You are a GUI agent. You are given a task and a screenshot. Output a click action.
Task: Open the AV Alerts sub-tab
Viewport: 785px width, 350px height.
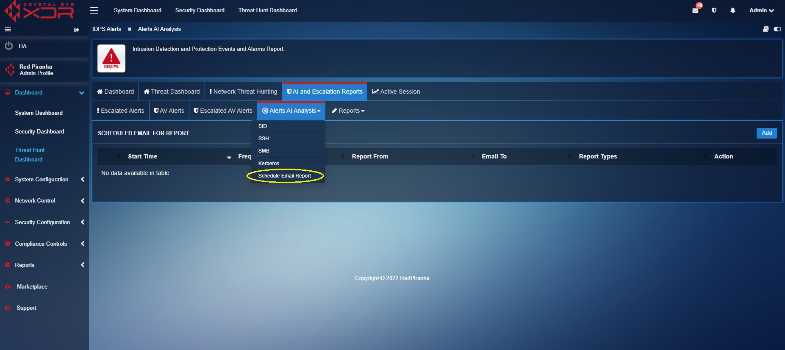(x=169, y=111)
